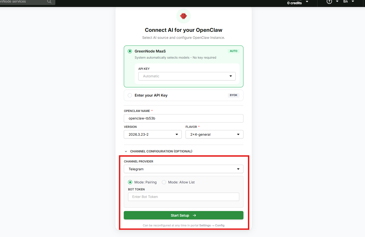Click the Bot Token input field
The width and height of the screenshot is (365, 237).
point(184,197)
